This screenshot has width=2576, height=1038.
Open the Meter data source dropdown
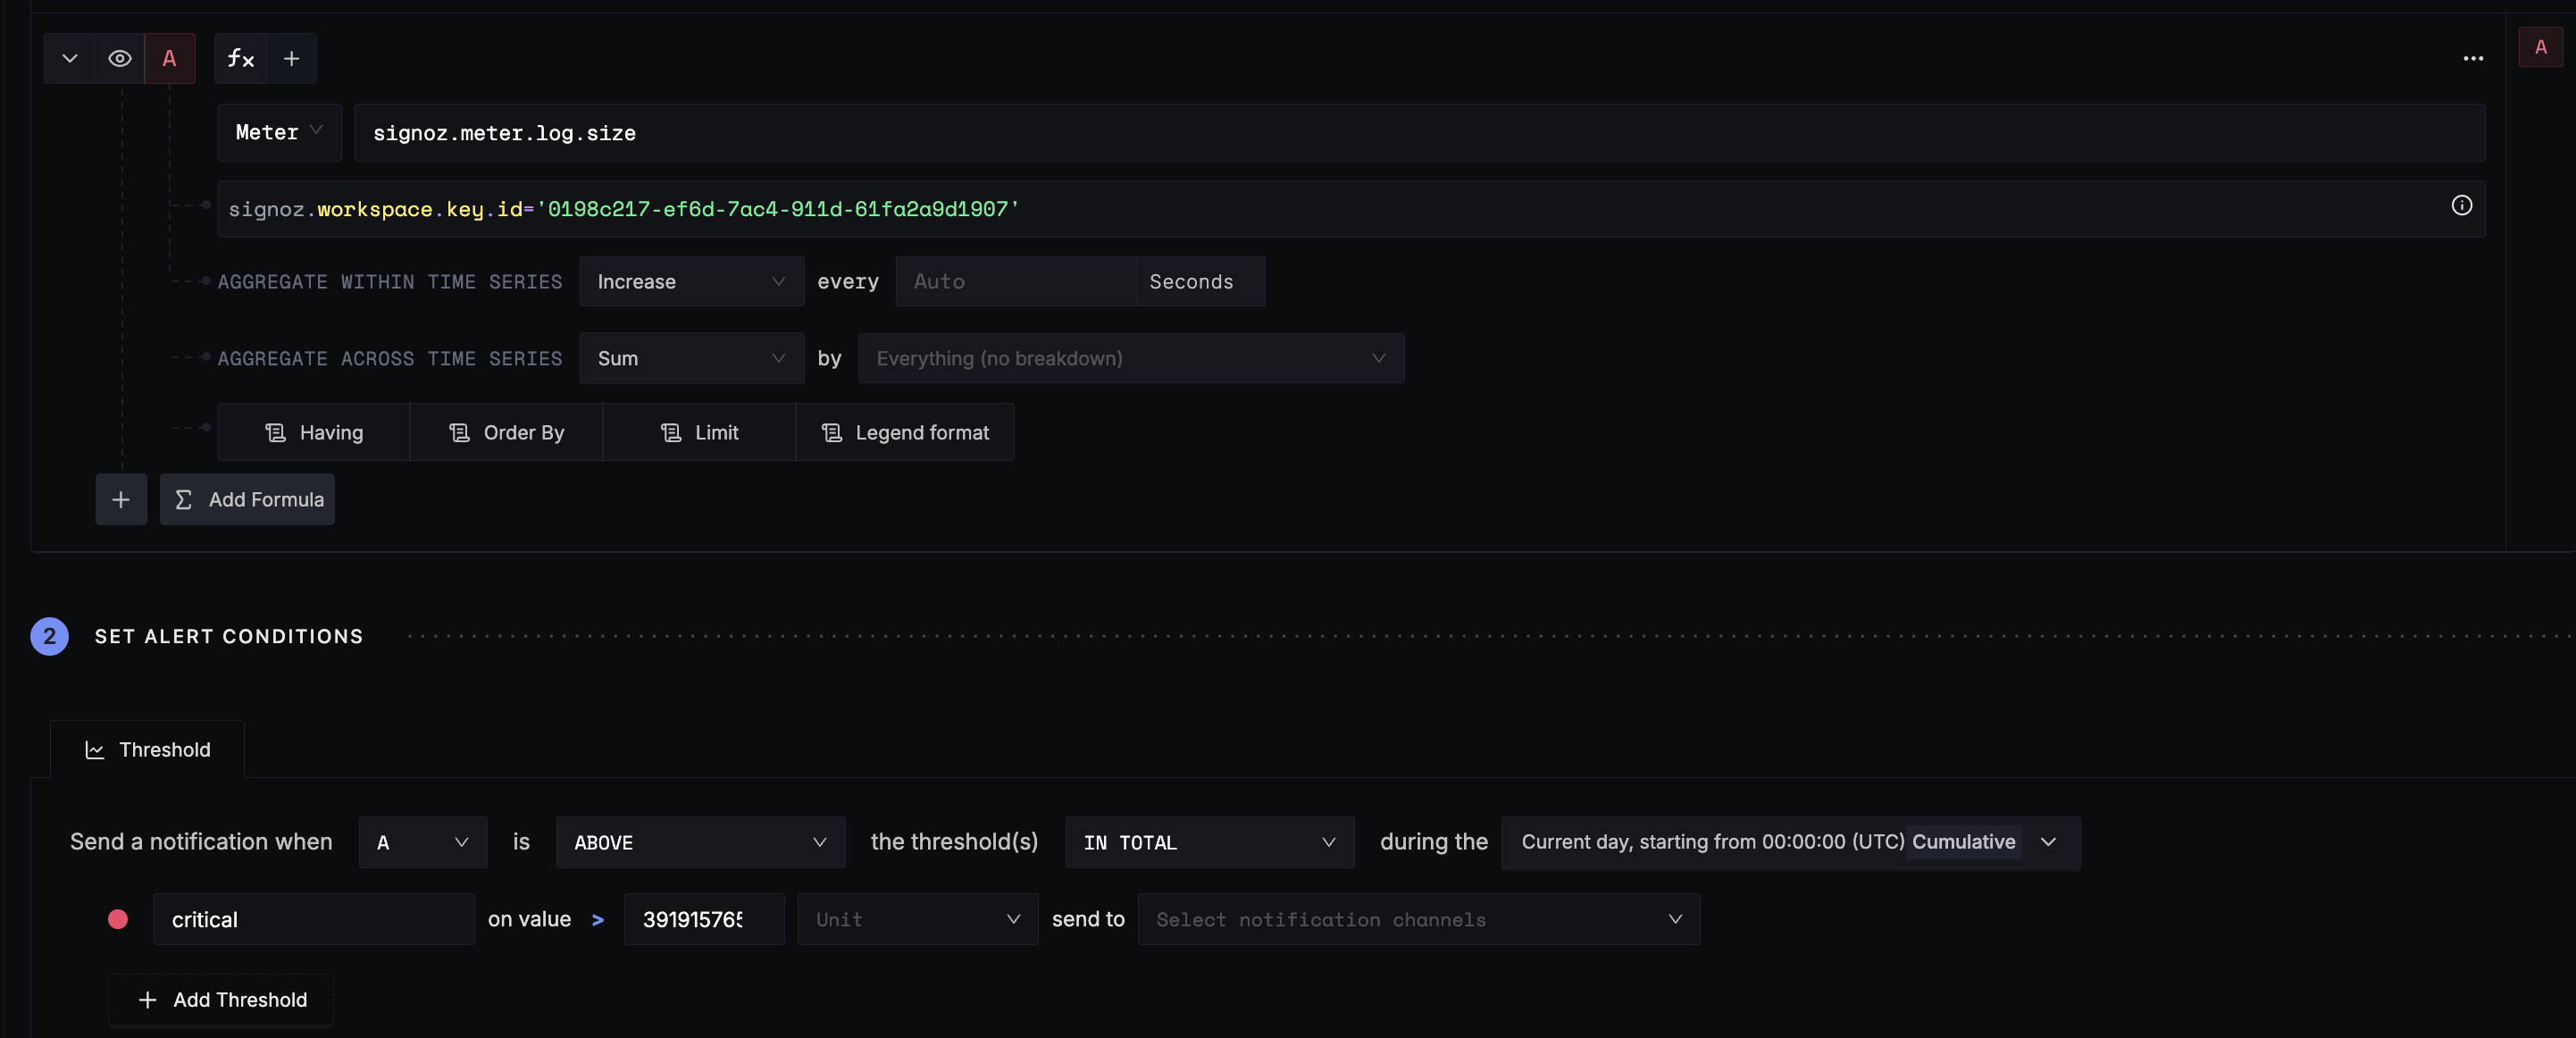point(278,132)
